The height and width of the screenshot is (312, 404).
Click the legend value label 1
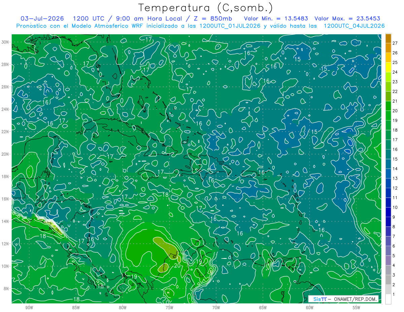394,294
